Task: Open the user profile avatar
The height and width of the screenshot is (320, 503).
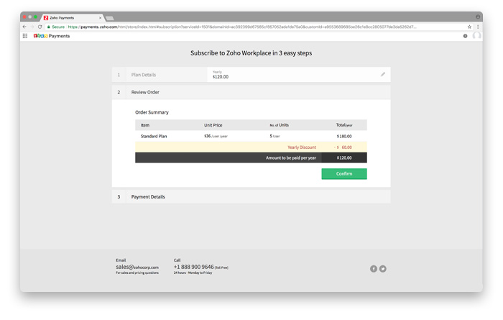Action: click(476, 36)
